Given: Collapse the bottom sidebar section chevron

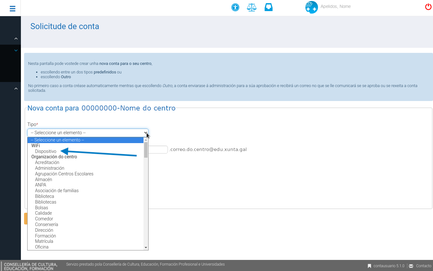Looking at the screenshot, I should click(15, 89).
